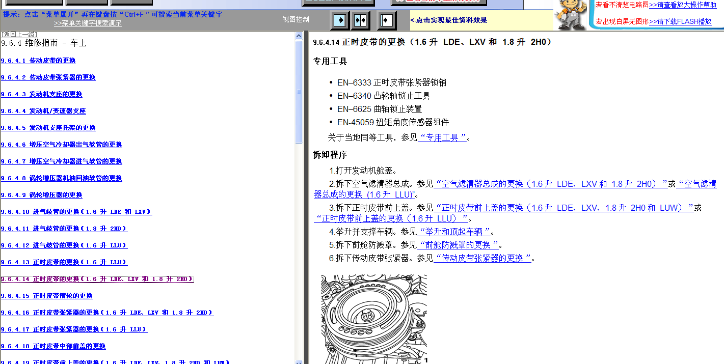The height and width of the screenshot is (364, 724).
Task: Click the 返回上一级 link
Action: 19,34
